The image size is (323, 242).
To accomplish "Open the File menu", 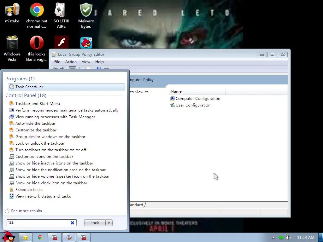I will 57,62.
